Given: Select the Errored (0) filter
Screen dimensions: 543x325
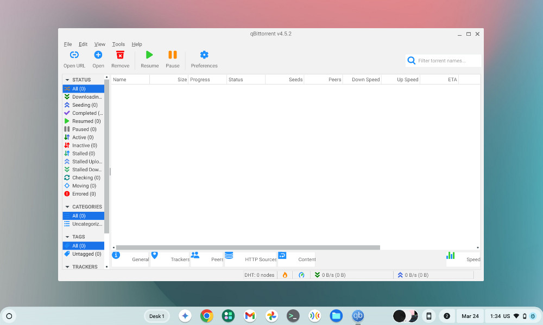Looking at the screenshot, I should pos(84,194).
